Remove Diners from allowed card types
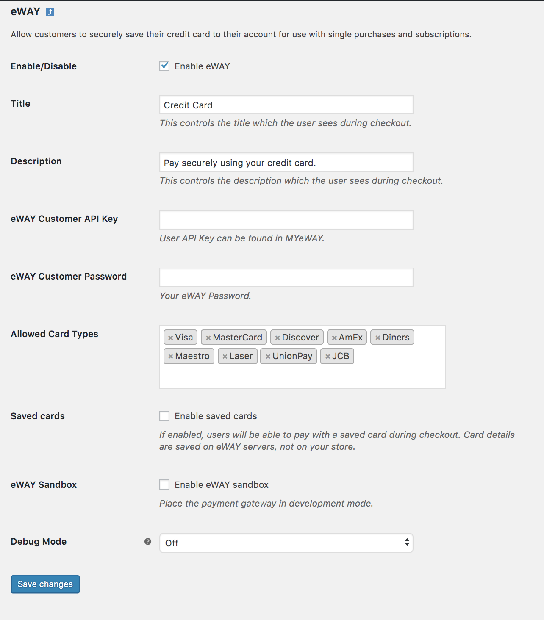Screen dimensions: 544x620 pos(377,337)
